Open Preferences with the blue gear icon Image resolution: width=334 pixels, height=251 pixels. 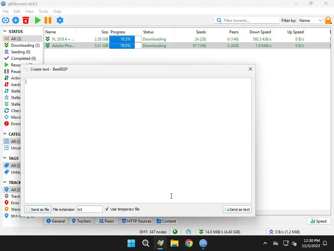click(60, 20)
